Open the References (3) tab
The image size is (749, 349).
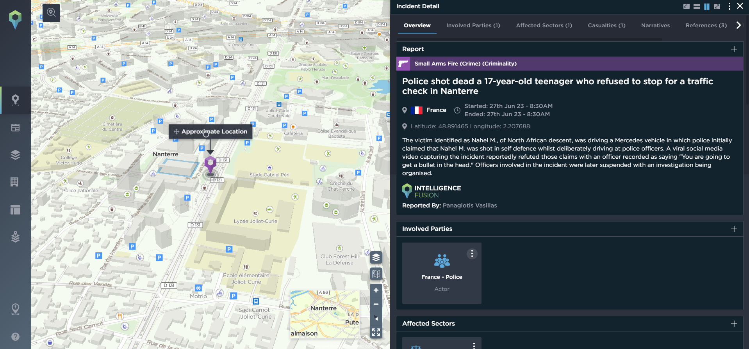coord(706,25)
